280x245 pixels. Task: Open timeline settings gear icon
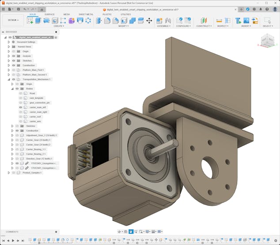point(276,241)
